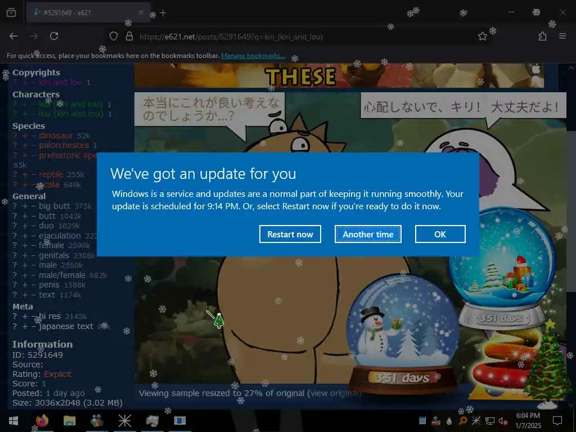Click the plus beside the dinosaur tag
The height and width of the screenshot is (432, 576).
coord(25,136)
